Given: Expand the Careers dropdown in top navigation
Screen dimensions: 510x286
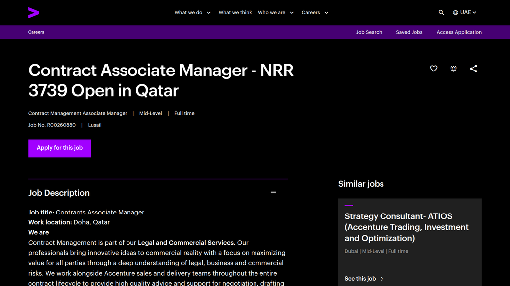Looking at the screenshot, I should pos(315,12).
